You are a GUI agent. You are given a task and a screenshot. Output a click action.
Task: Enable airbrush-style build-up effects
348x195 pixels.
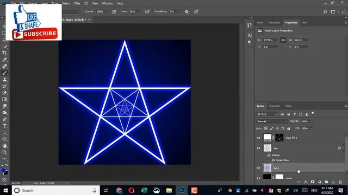pyautogui.click(x=147, y=12)
